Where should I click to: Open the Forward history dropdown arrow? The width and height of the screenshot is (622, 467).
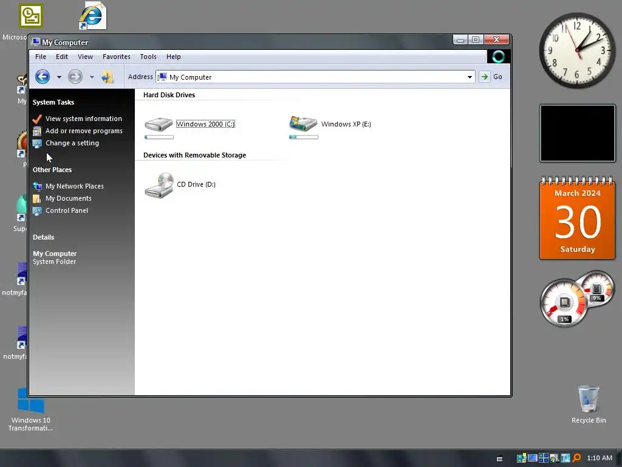(x=92, y=77)
